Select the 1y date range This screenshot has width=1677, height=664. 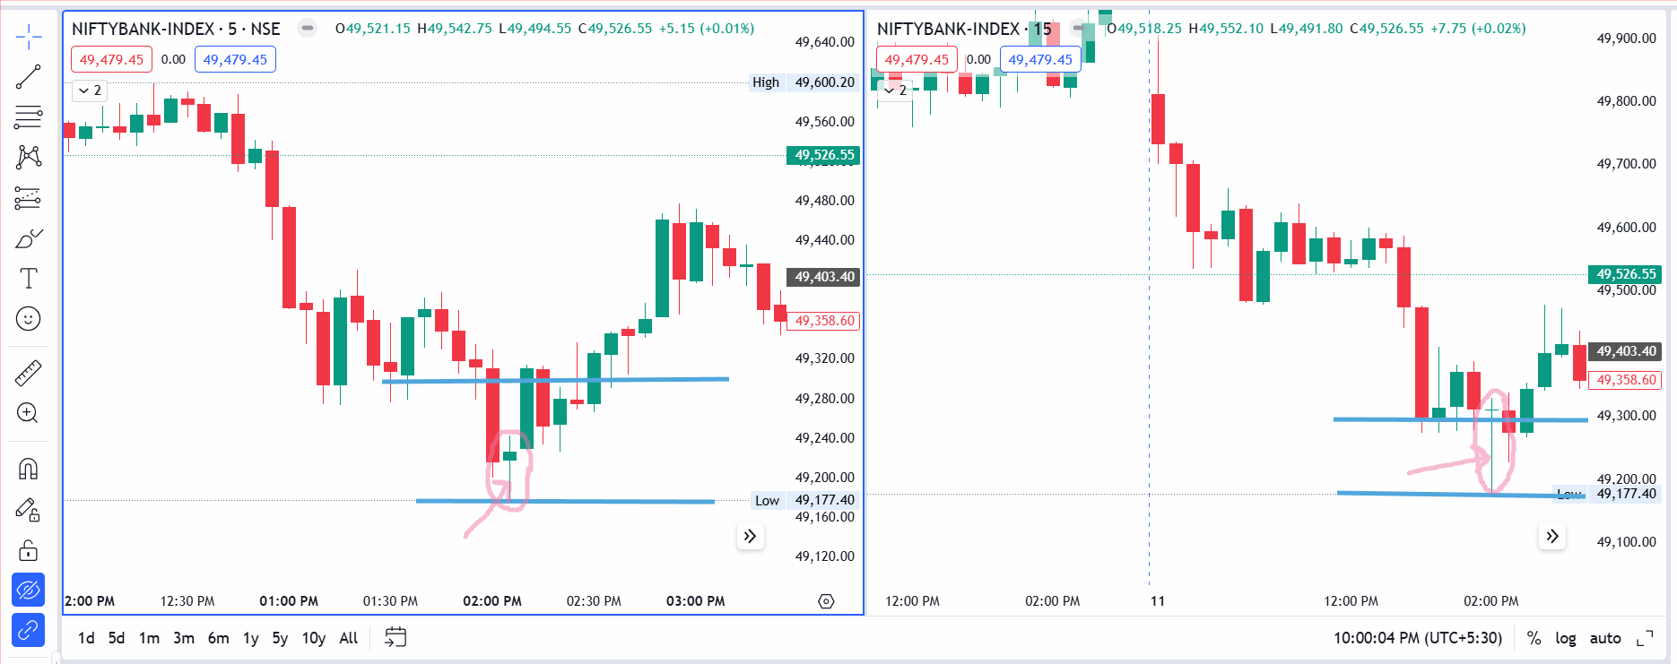tap(251, 638)
